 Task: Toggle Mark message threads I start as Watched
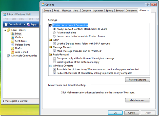54,51
